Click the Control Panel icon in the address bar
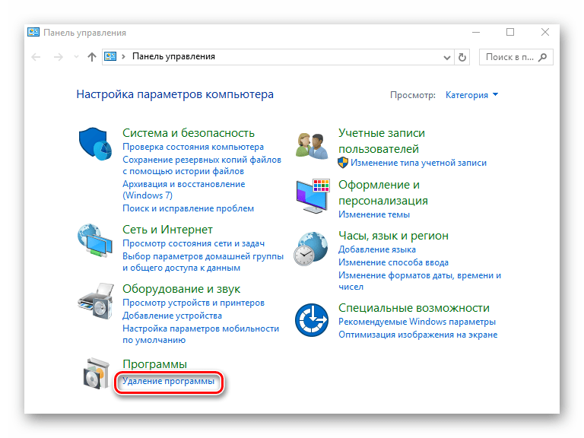584x438 pixels. click(109, 56)
